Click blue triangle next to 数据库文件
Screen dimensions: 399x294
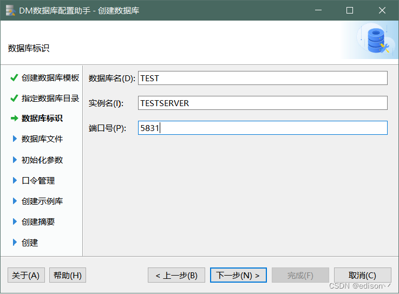(x=15, y=139)
